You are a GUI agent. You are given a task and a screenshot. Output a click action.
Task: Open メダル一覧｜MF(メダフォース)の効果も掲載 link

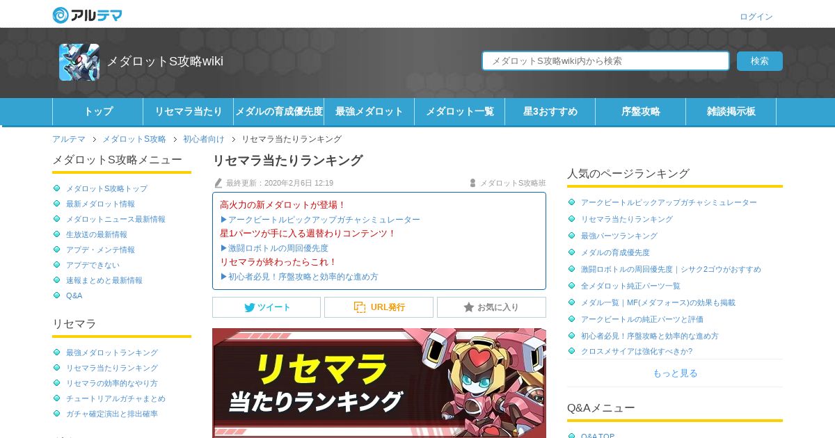click(658, 302)
